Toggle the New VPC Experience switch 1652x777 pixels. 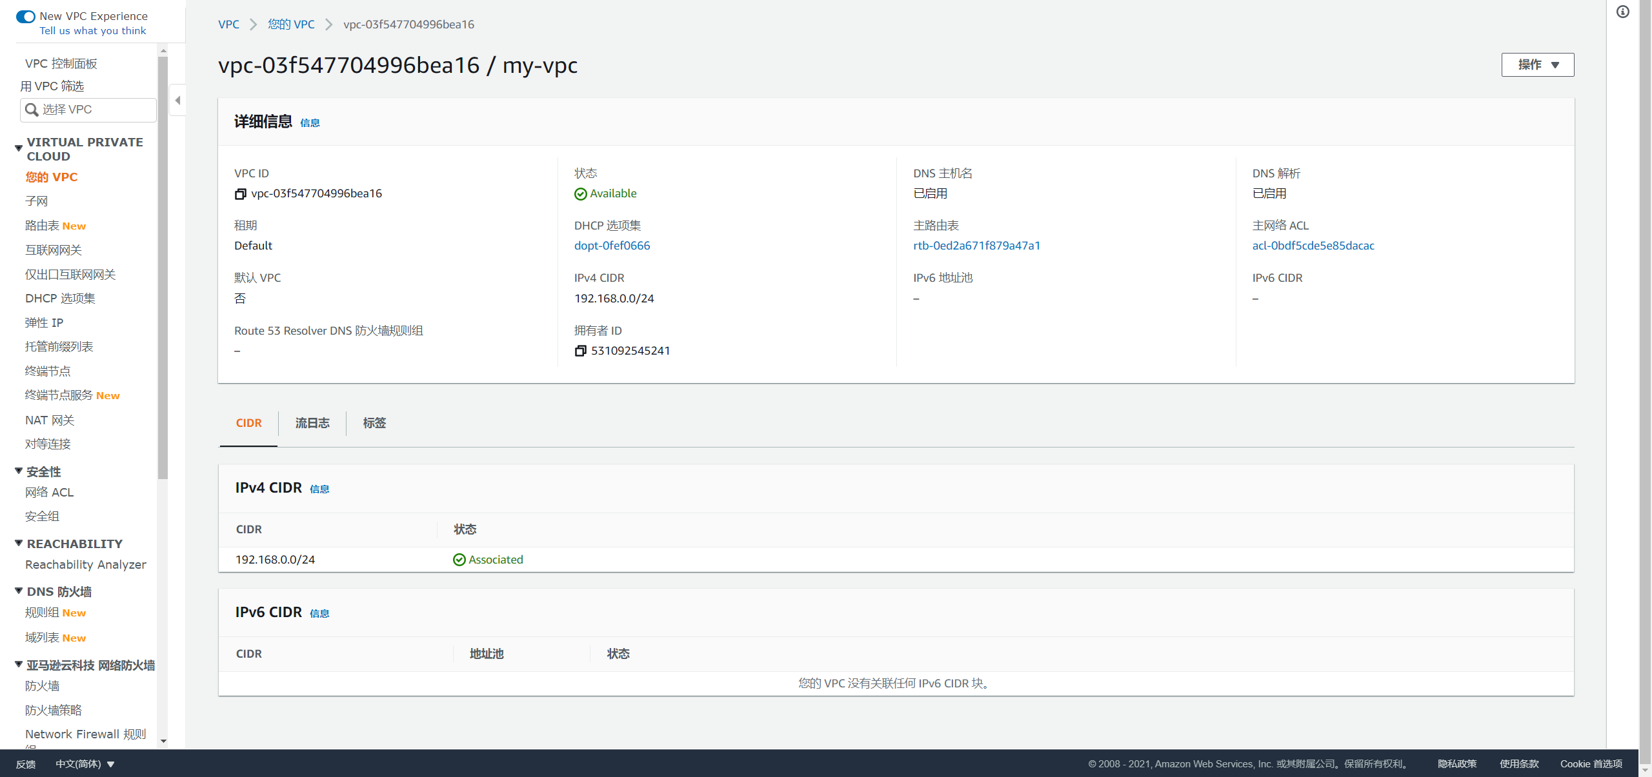tap(26, 16)
